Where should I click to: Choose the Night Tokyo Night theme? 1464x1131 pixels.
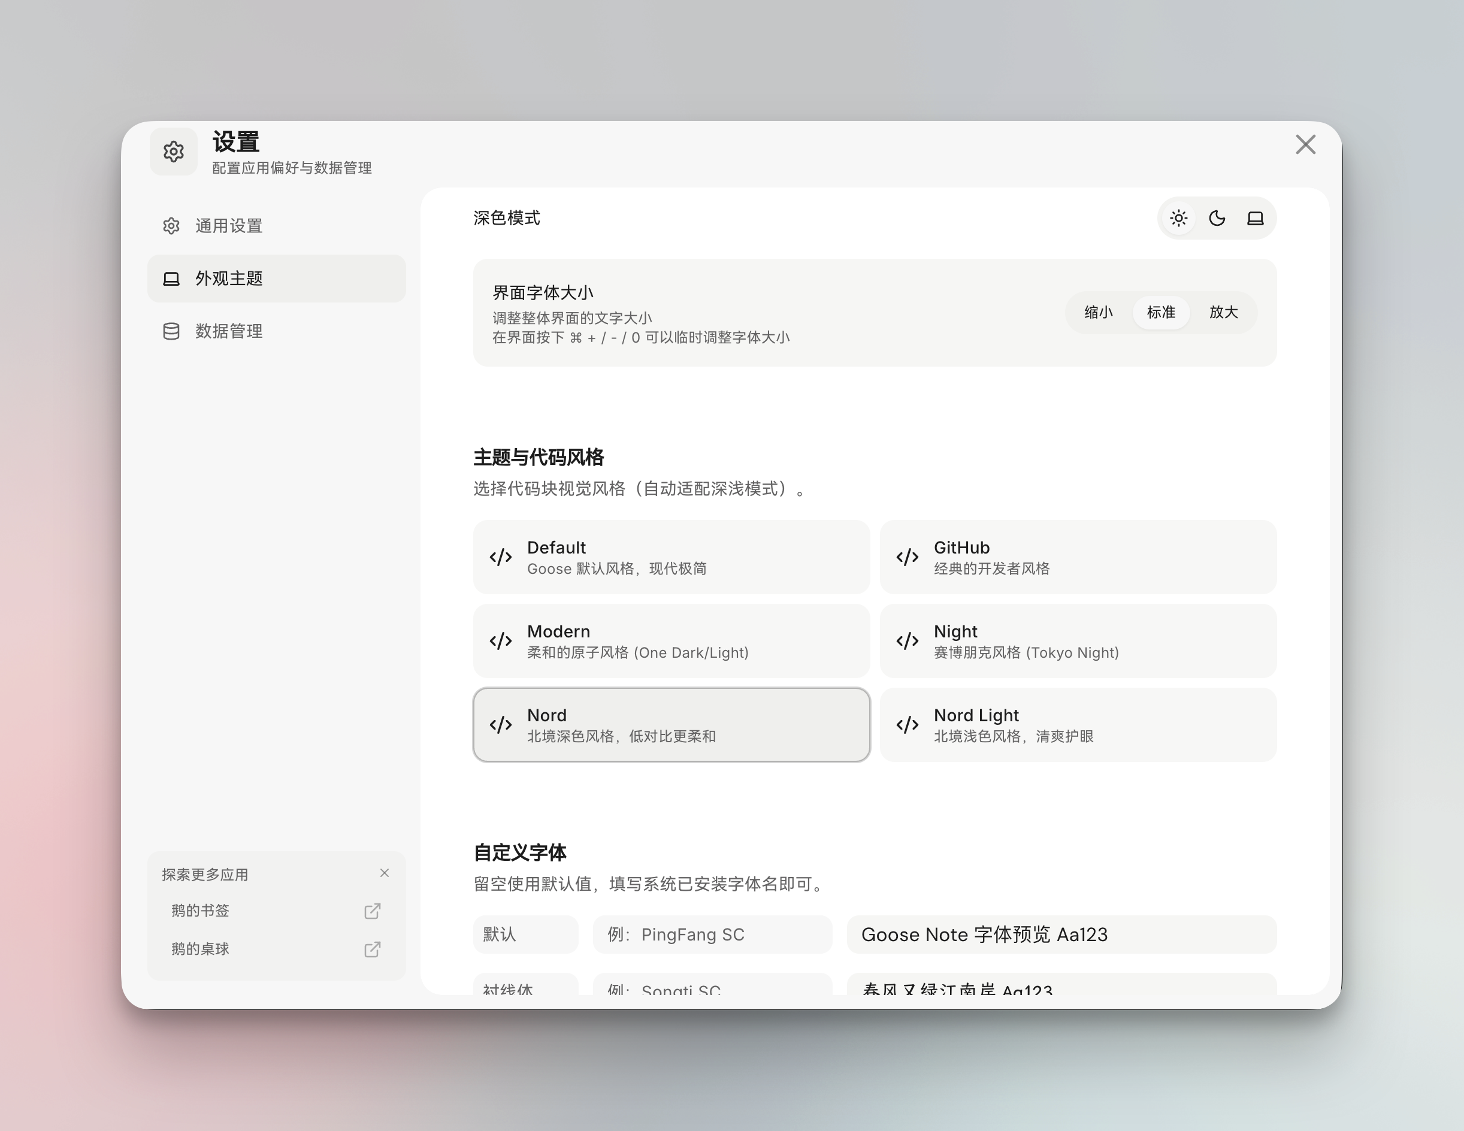(1077, 641)
